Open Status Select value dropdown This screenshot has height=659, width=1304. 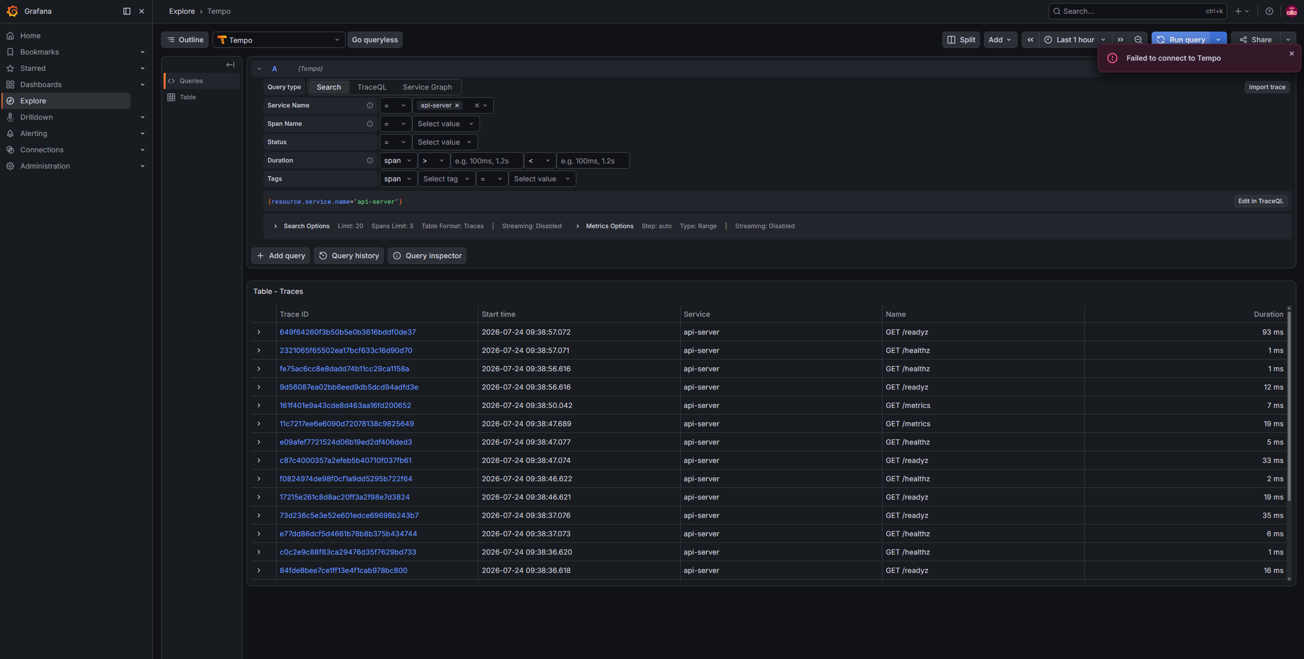(444, 142)
